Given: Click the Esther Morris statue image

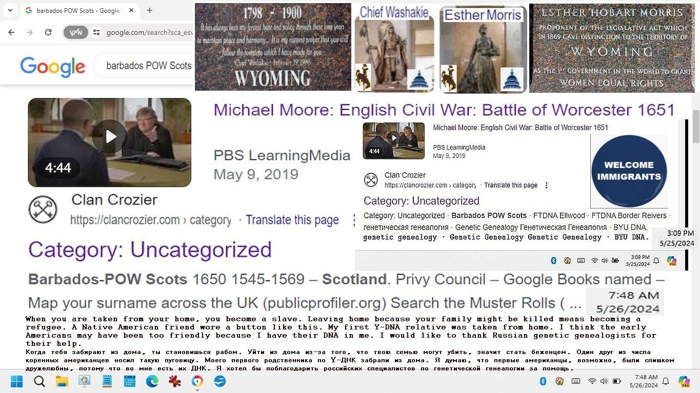Looking at the screenshot, I should [483, 49].
